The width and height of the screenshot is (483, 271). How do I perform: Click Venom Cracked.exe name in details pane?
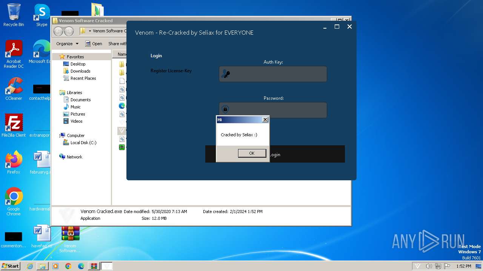coord(101,212)
